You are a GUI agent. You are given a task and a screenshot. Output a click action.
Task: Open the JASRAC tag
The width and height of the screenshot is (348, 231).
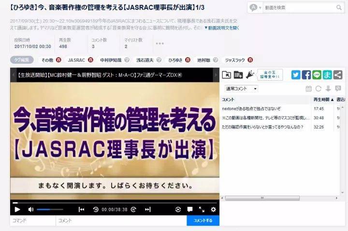coord(76,60)
